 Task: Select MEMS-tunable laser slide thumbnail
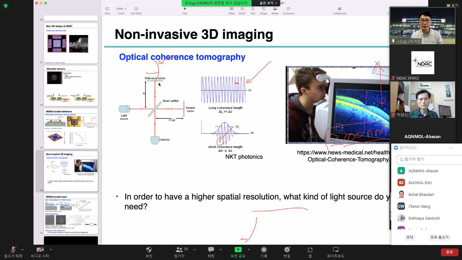71,214
